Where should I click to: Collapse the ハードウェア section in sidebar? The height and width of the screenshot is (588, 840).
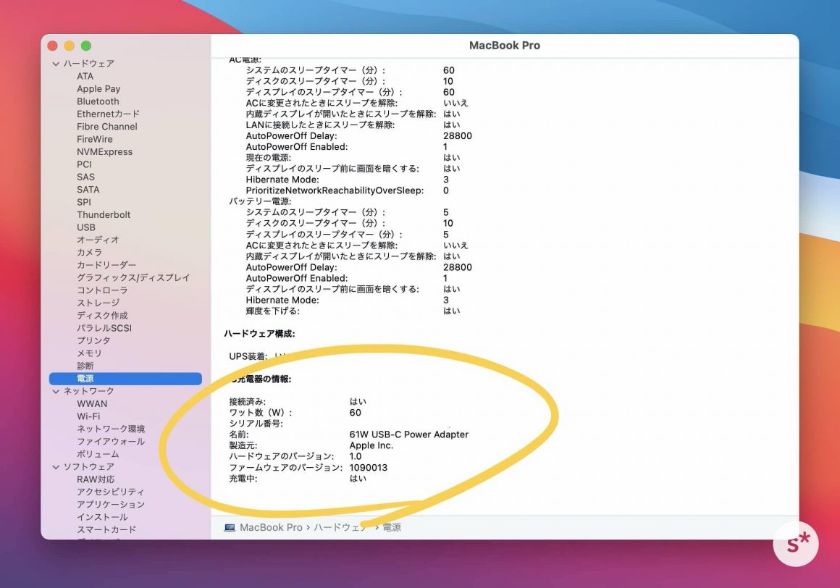tap(56, 64)
